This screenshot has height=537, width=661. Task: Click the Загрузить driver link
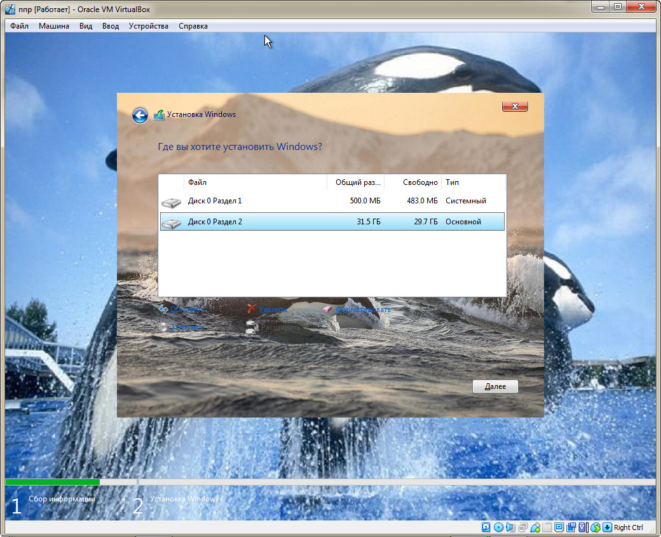[187, 327]
